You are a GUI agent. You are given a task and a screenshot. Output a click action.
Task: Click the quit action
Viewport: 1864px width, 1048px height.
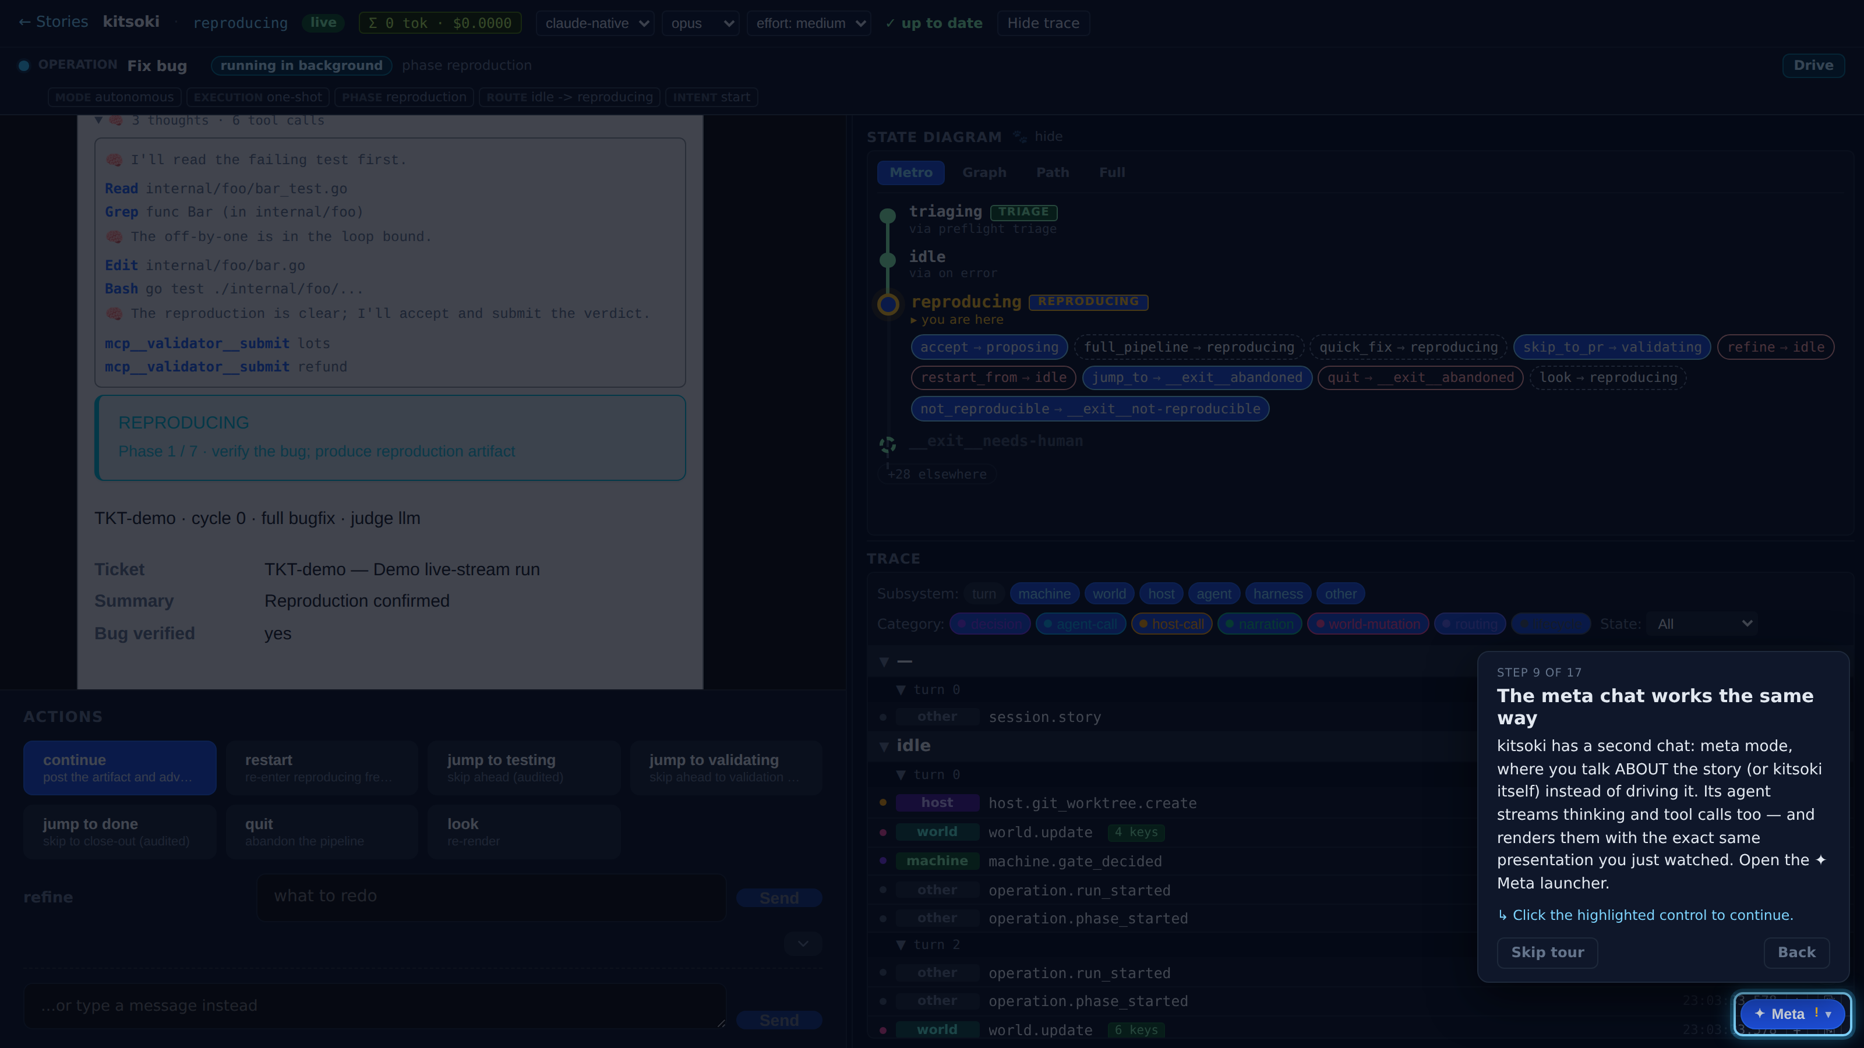322,832
